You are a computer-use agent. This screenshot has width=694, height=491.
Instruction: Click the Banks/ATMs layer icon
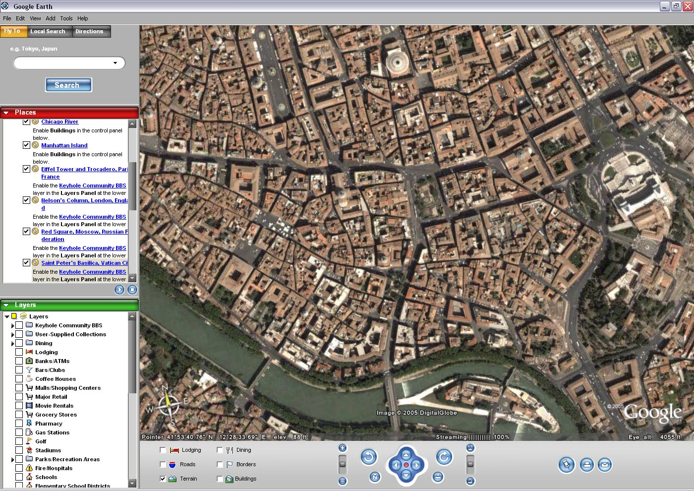[x=29, y=361]
